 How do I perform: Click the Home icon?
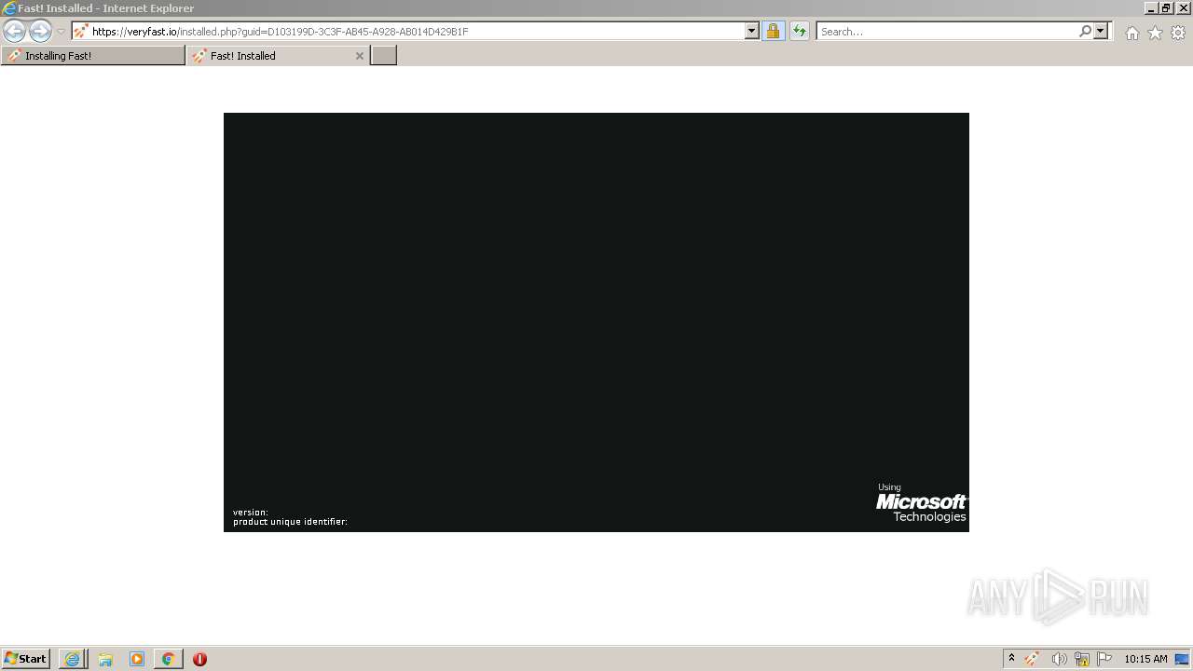pyautogui.click(x=1131, y=33)
